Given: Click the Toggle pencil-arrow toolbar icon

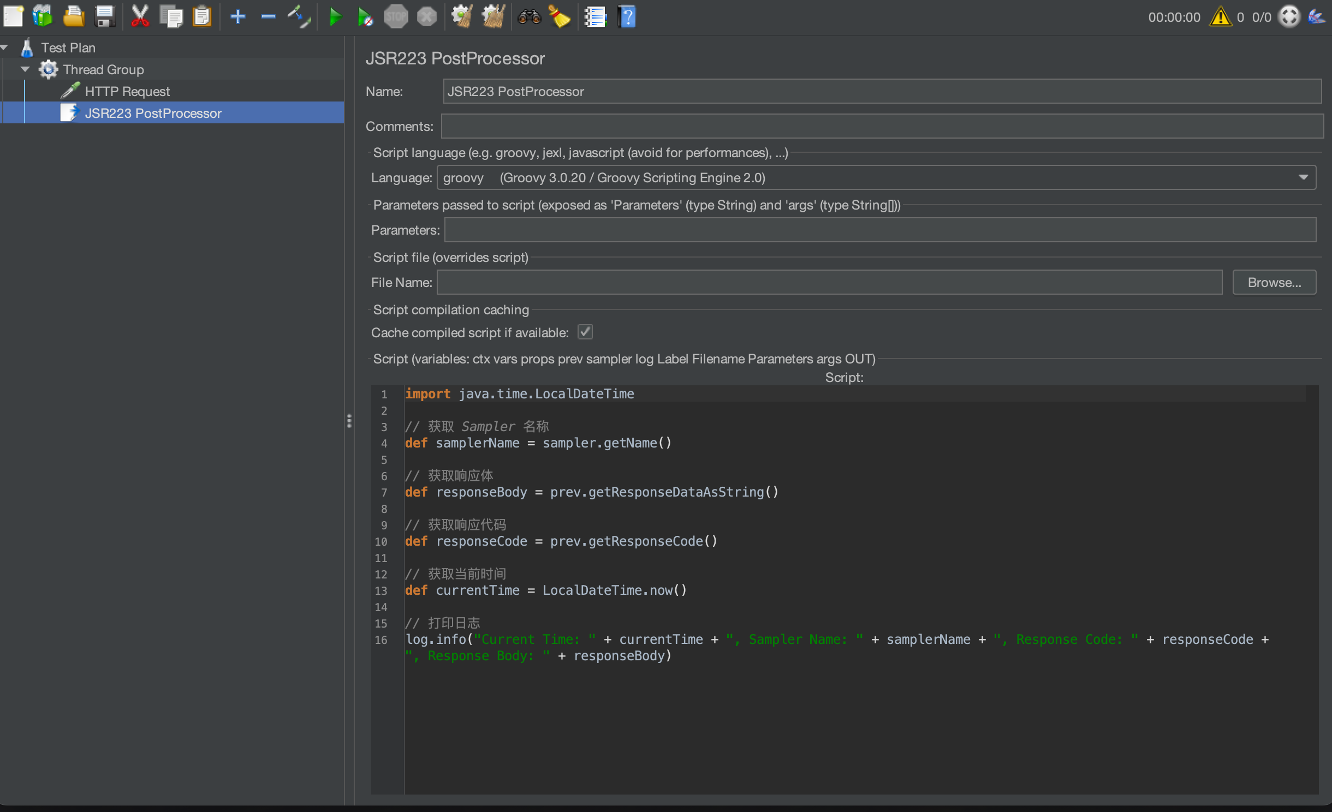Looking at the screenshot, I should coord(299,17).
